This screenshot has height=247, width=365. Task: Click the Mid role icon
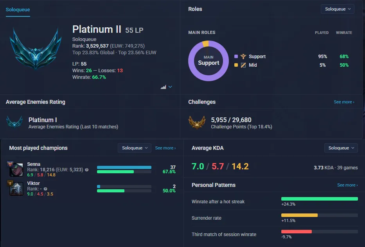[243, 65]
